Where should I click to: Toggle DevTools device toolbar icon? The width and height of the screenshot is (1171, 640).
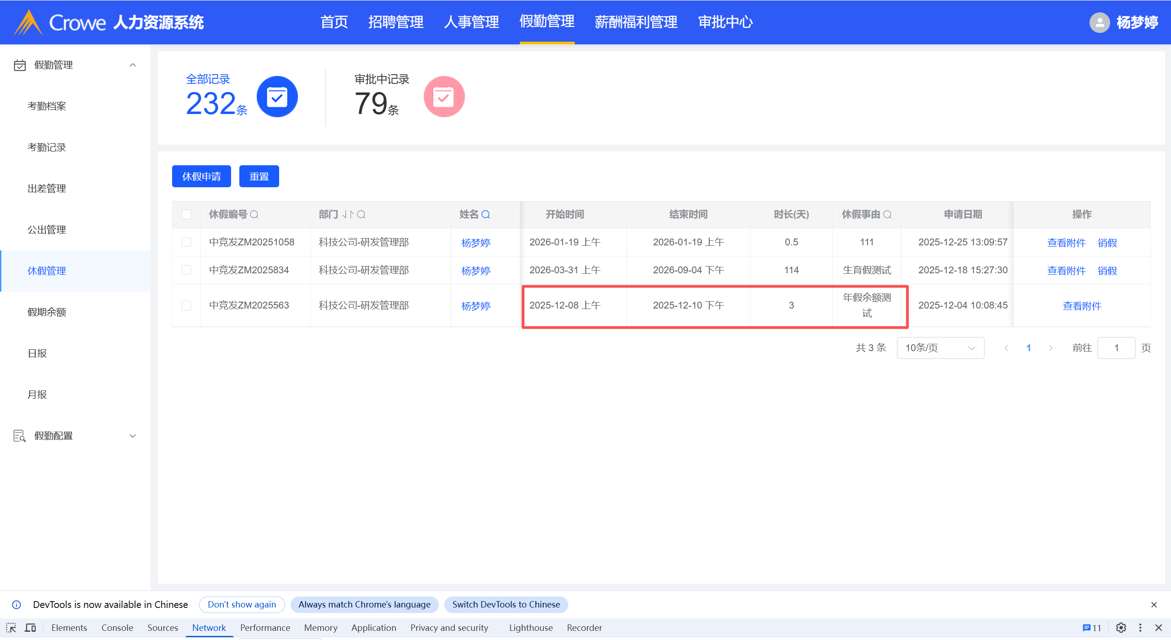pyautogui.click(x=31, y=628)
